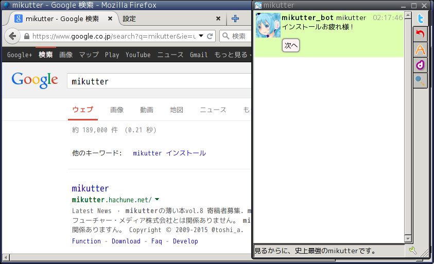Select the mikutter - Google 検索 tab

pos(62,19)
